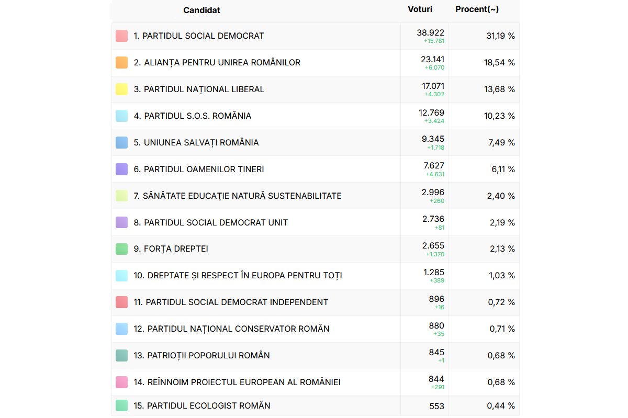Click the vote count 38.922

click(x=431, y=32)
